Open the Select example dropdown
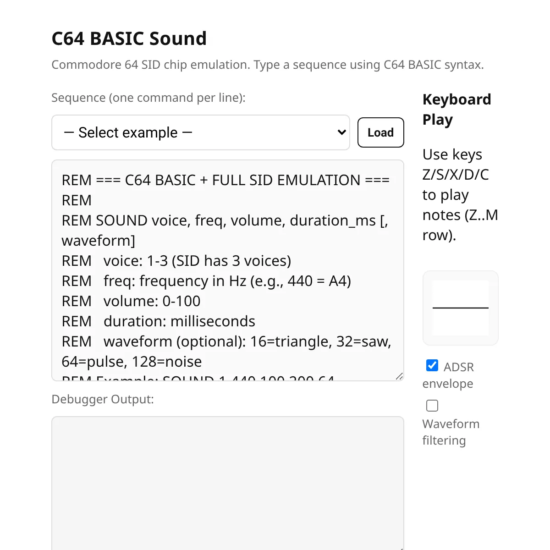Viewport: 550px width, 550px height. (201, 132)
